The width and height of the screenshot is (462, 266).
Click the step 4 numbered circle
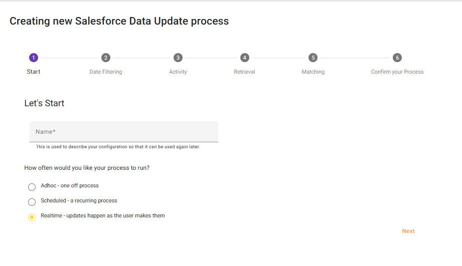tap(244, 58)
